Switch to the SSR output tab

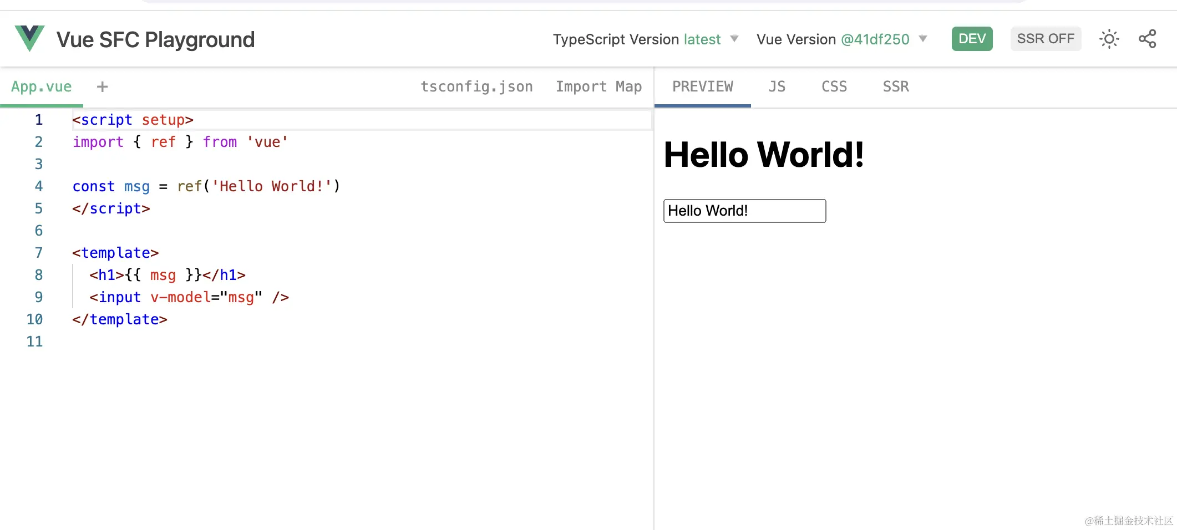coord(895,87)
